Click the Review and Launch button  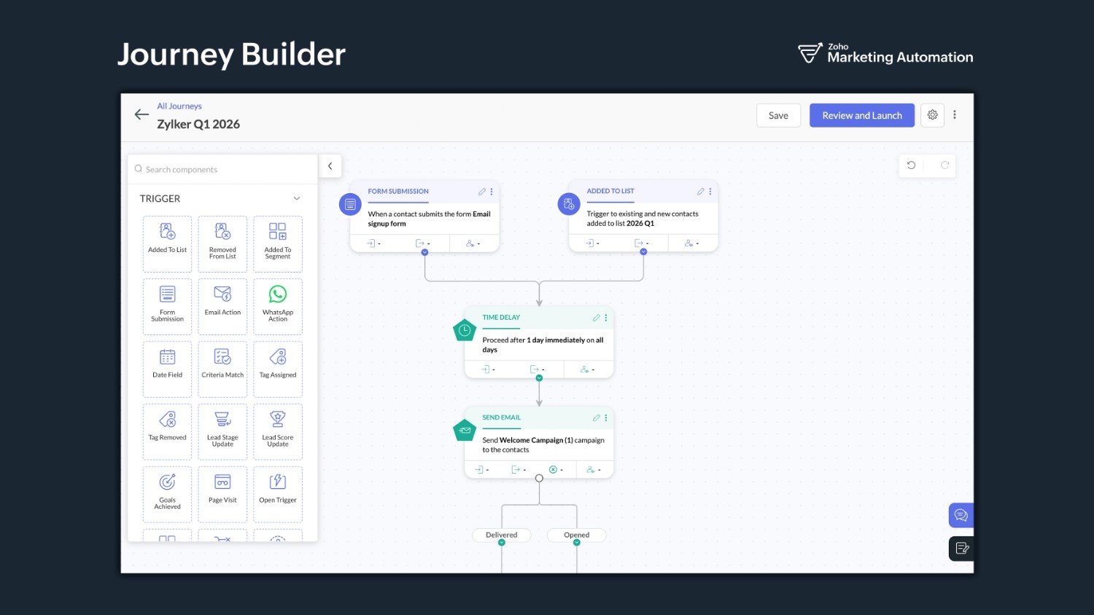click(x=861, y=115)
